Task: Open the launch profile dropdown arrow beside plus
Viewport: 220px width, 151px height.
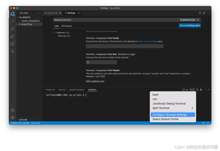Action: [x=194, y=90]
